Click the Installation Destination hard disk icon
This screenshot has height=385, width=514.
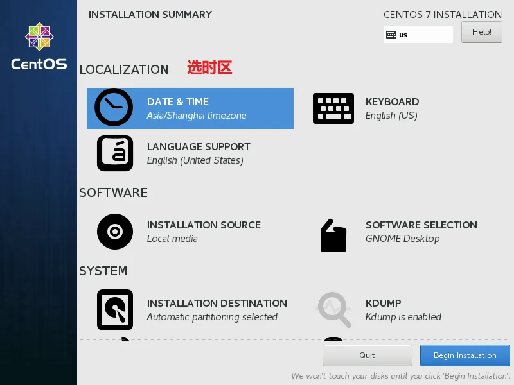point(115,310)
